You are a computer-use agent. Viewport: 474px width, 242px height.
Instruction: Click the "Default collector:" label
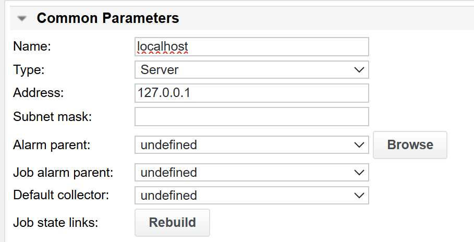[x=62, y=196]
